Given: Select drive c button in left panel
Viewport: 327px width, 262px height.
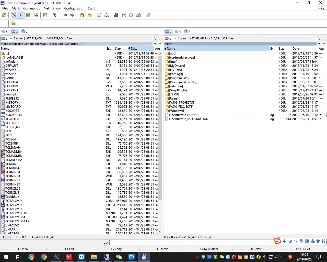Looking at the screenshot, I should point(5,31).
